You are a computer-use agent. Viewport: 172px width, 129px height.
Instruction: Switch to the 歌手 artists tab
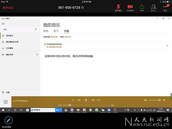click(x=56, y=31)
